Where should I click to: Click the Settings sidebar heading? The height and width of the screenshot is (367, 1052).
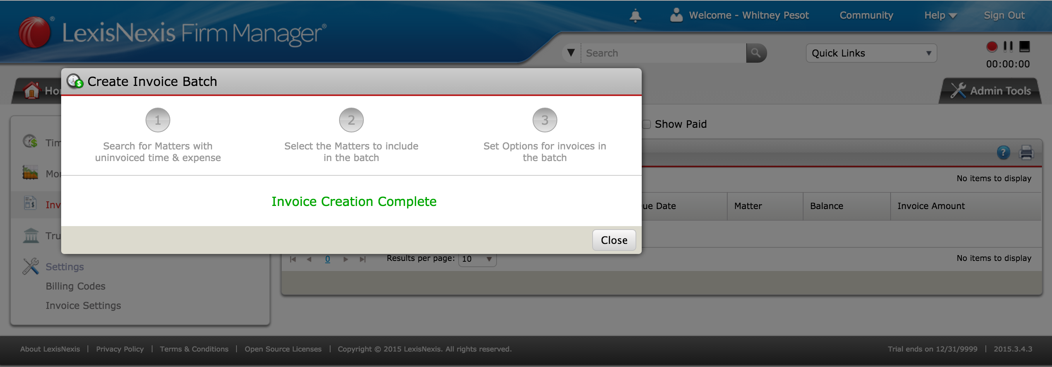65,267
